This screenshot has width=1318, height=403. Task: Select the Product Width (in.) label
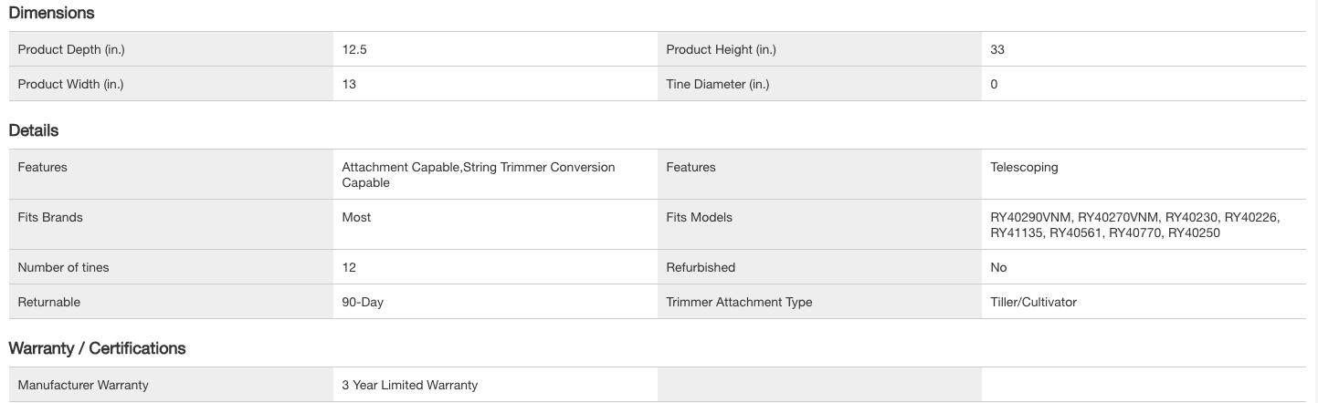(x=70, y=84)
